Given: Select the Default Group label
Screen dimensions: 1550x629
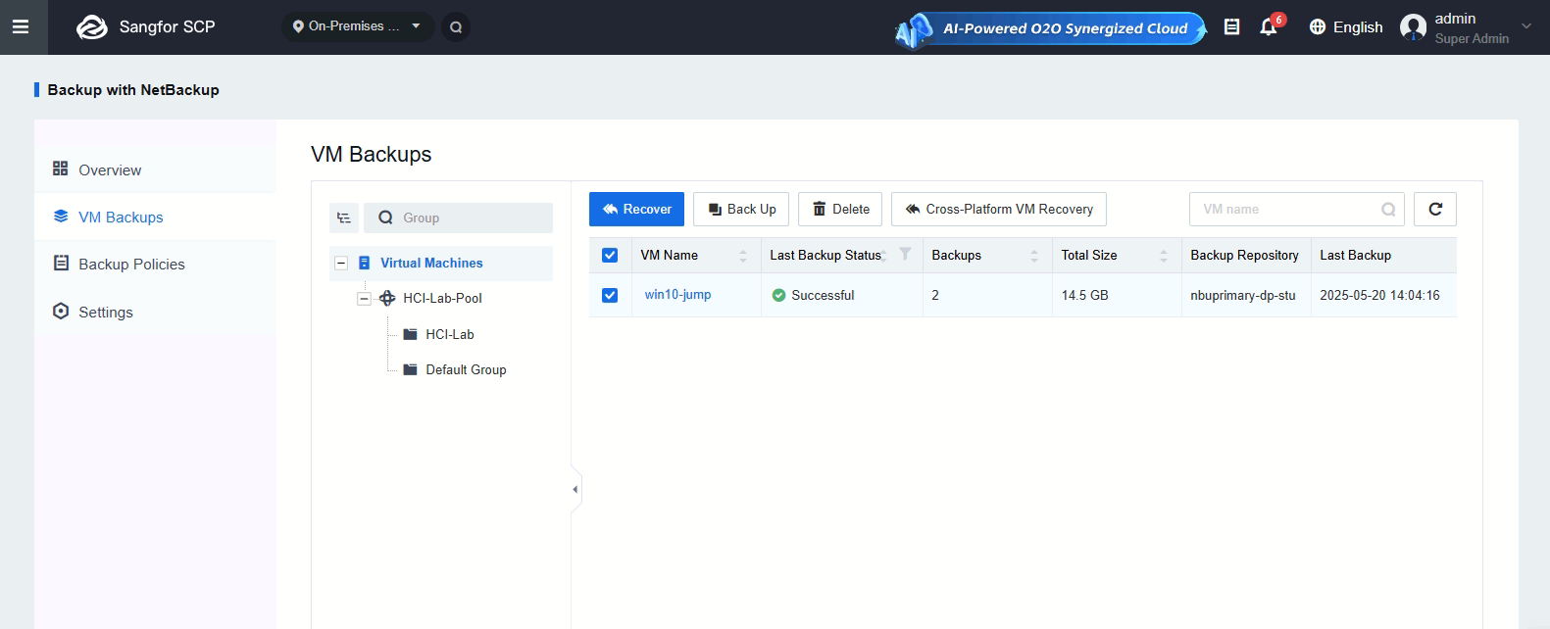Looking at the screenshot, I should [x=466, y=369].
